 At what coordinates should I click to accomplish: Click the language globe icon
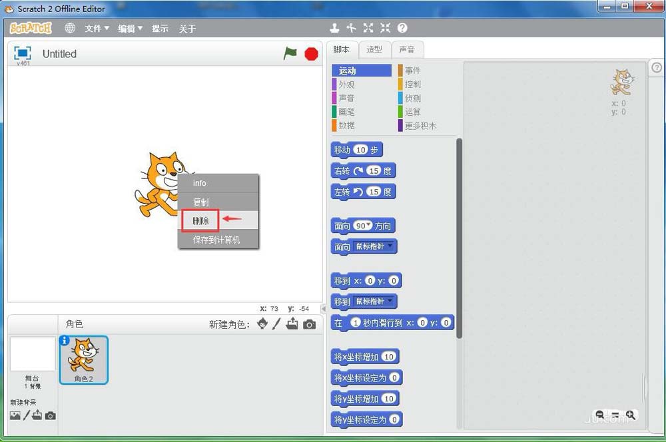pyautogui.click(x=71, y=28)
